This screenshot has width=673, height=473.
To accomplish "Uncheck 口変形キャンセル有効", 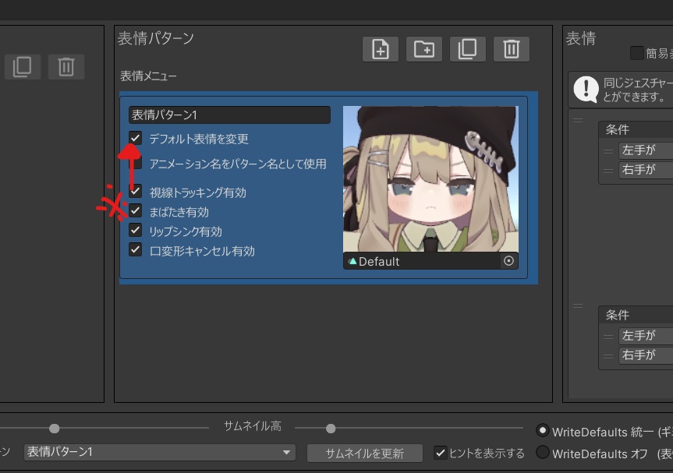I will pyautogui.click(x=134, y=251).
